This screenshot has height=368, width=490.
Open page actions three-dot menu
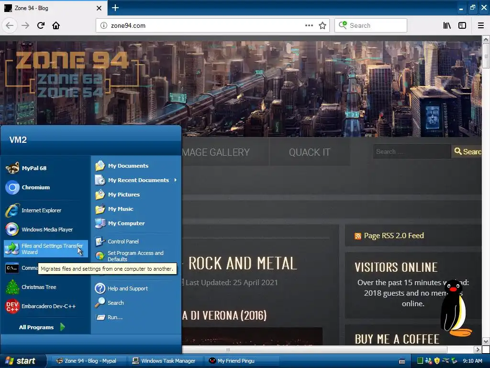(309, 25)
